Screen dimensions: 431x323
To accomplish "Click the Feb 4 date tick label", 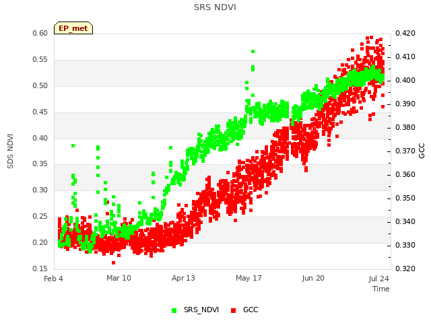I will 53,279.
